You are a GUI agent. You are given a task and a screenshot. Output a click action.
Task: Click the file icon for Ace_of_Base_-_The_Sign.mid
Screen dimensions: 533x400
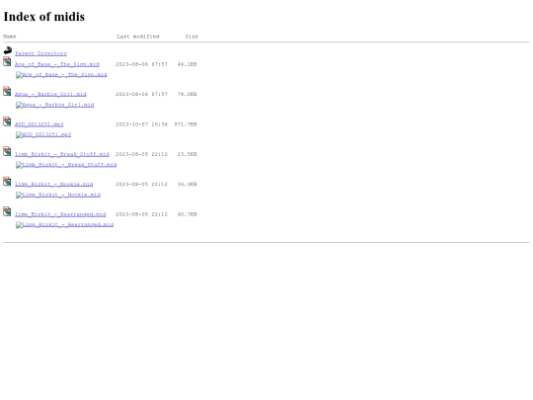(x=7, y=61)
